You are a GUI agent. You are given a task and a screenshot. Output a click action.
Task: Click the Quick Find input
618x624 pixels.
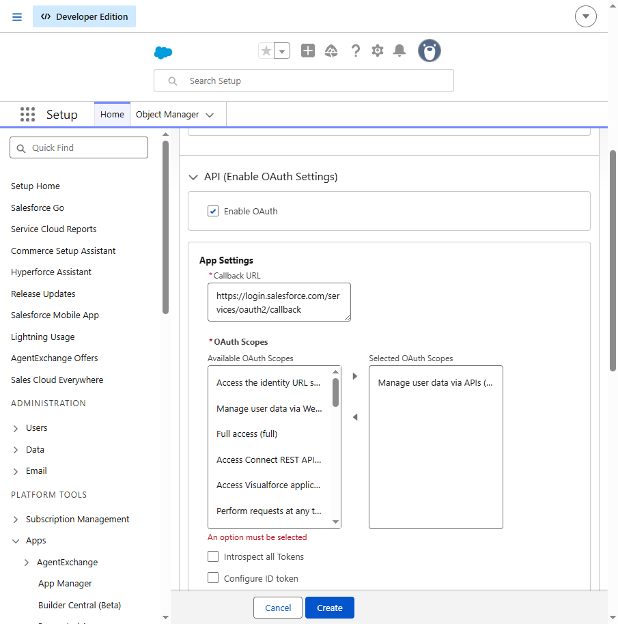[x=79, y=147]
